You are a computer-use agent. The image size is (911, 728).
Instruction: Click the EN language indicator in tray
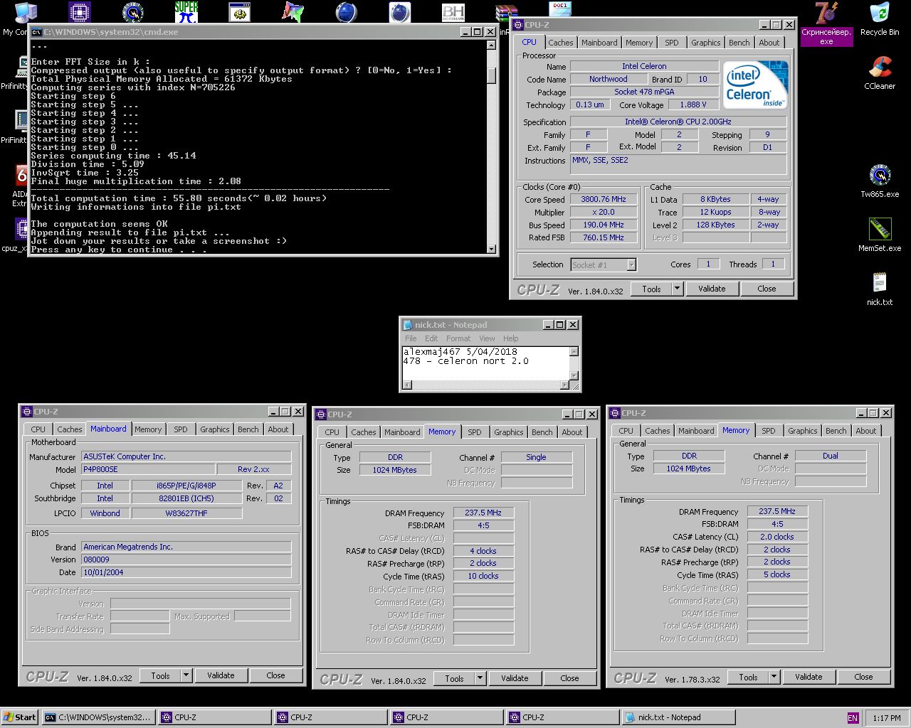tap(853, 718)
